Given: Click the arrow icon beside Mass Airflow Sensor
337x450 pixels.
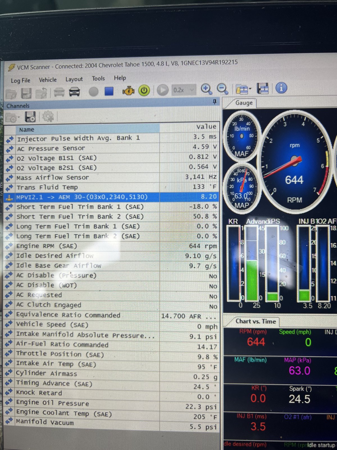Looking at the screenshot, I should (10, 178).
